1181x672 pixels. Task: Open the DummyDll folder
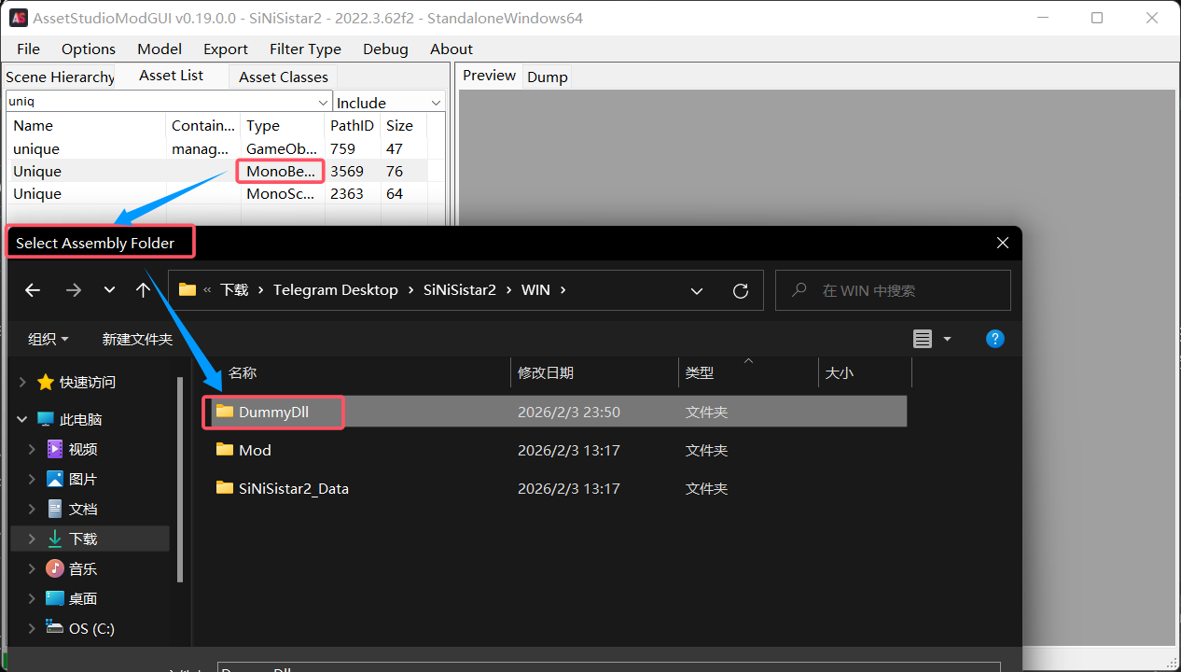273,412
